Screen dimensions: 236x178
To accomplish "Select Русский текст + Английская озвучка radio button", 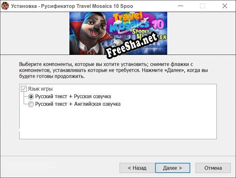I will 31,104.
